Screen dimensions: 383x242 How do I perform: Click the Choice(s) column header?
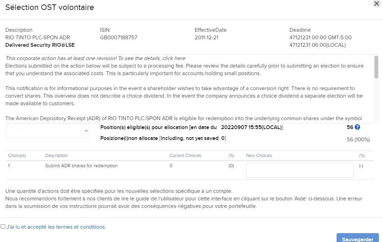click(17, 156)
